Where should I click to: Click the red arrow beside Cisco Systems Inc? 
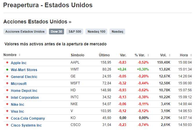(7, 125)
